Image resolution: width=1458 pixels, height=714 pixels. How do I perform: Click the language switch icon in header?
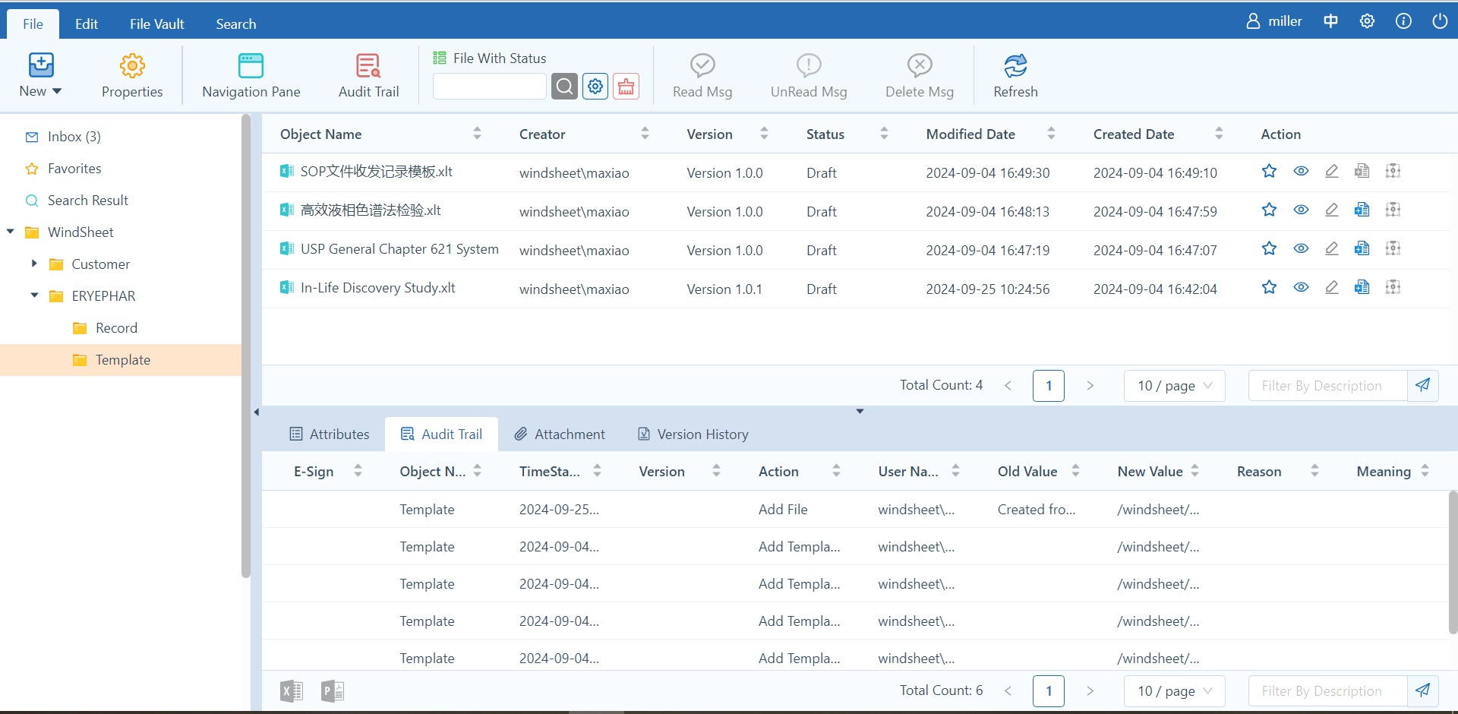point(1330,21)
